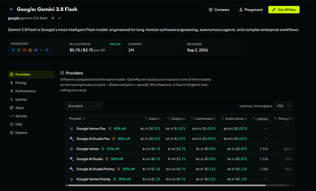Screen dimensions: 316x191
Task: Click the providers table horizontal scrollbar
Action: tap(167, 185)
